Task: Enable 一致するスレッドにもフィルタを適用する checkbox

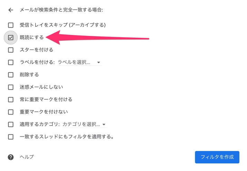Action: click(11, 137)
